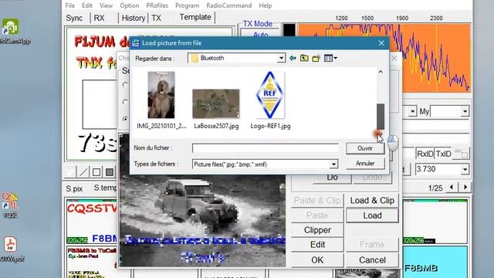Create new folder in file dialog
The image size is (494, 278).
(316, 58)
